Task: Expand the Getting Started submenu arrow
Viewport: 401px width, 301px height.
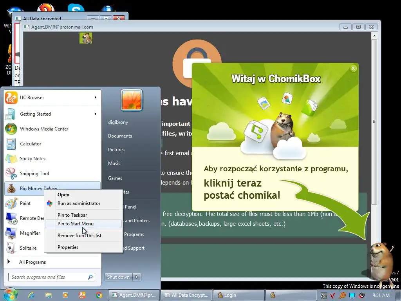Action: coord(96,114)
